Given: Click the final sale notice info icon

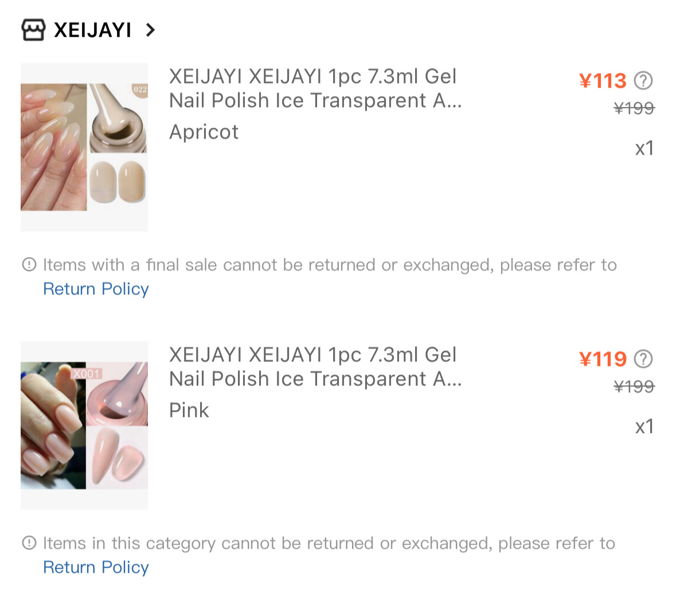Looking at the screenshot, I should [29, 265].
